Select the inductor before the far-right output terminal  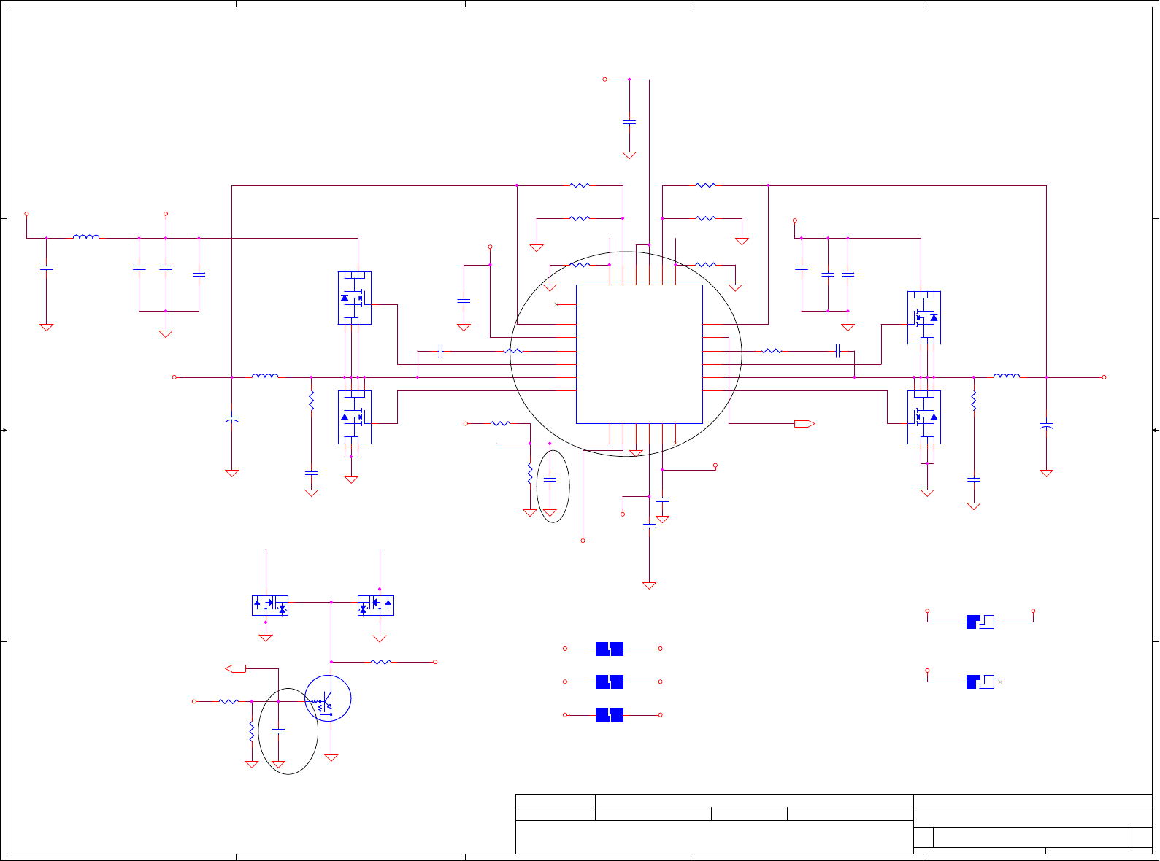pyautogui.click(x=1007, y=376)
